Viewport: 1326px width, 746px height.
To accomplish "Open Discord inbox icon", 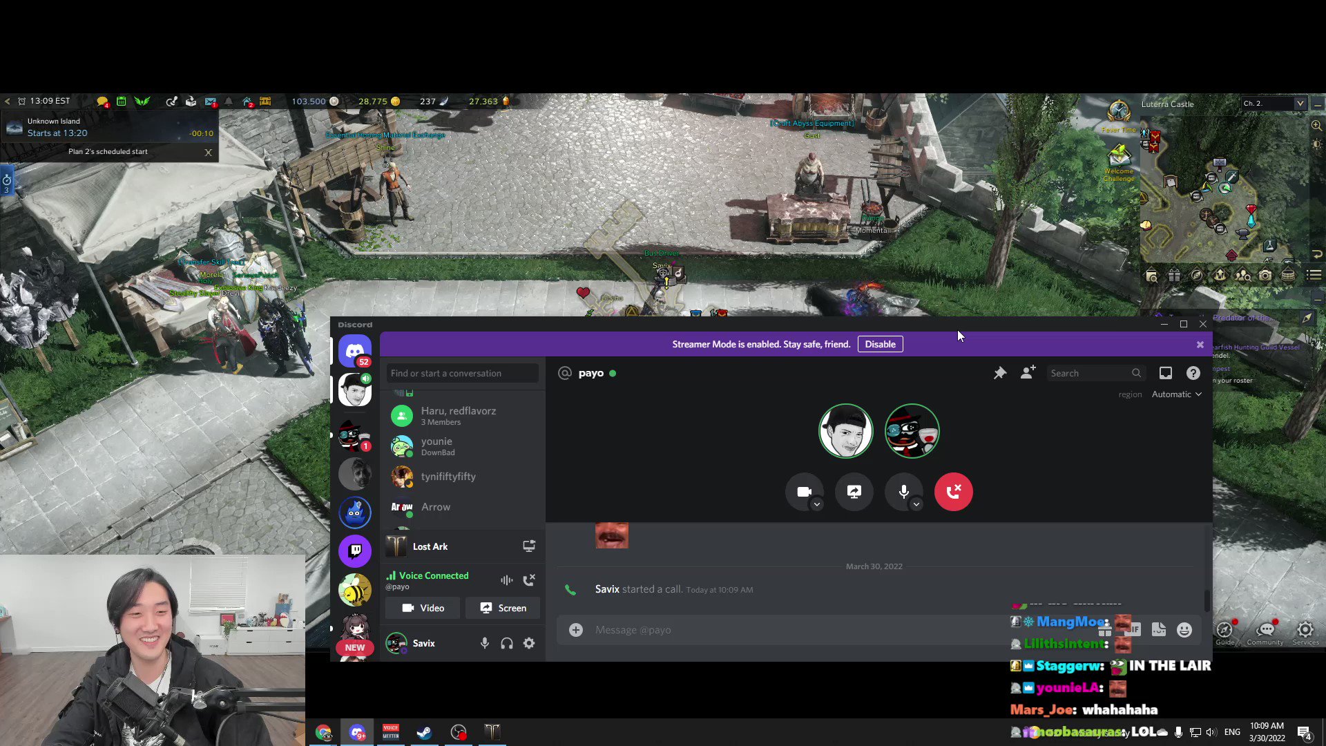I will pos(1166,373).
